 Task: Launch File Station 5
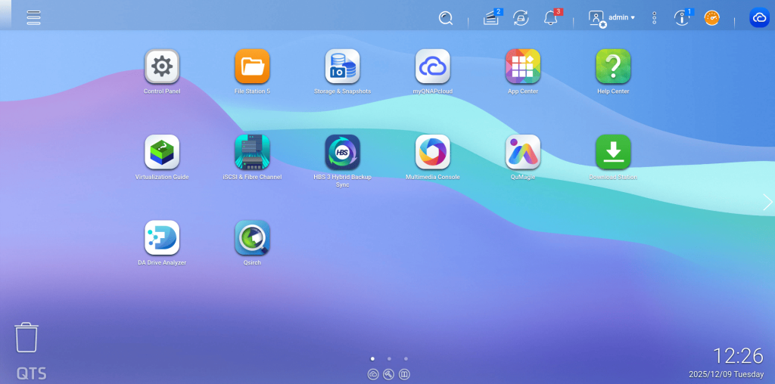pyautogui.click(x=252, y=67)
